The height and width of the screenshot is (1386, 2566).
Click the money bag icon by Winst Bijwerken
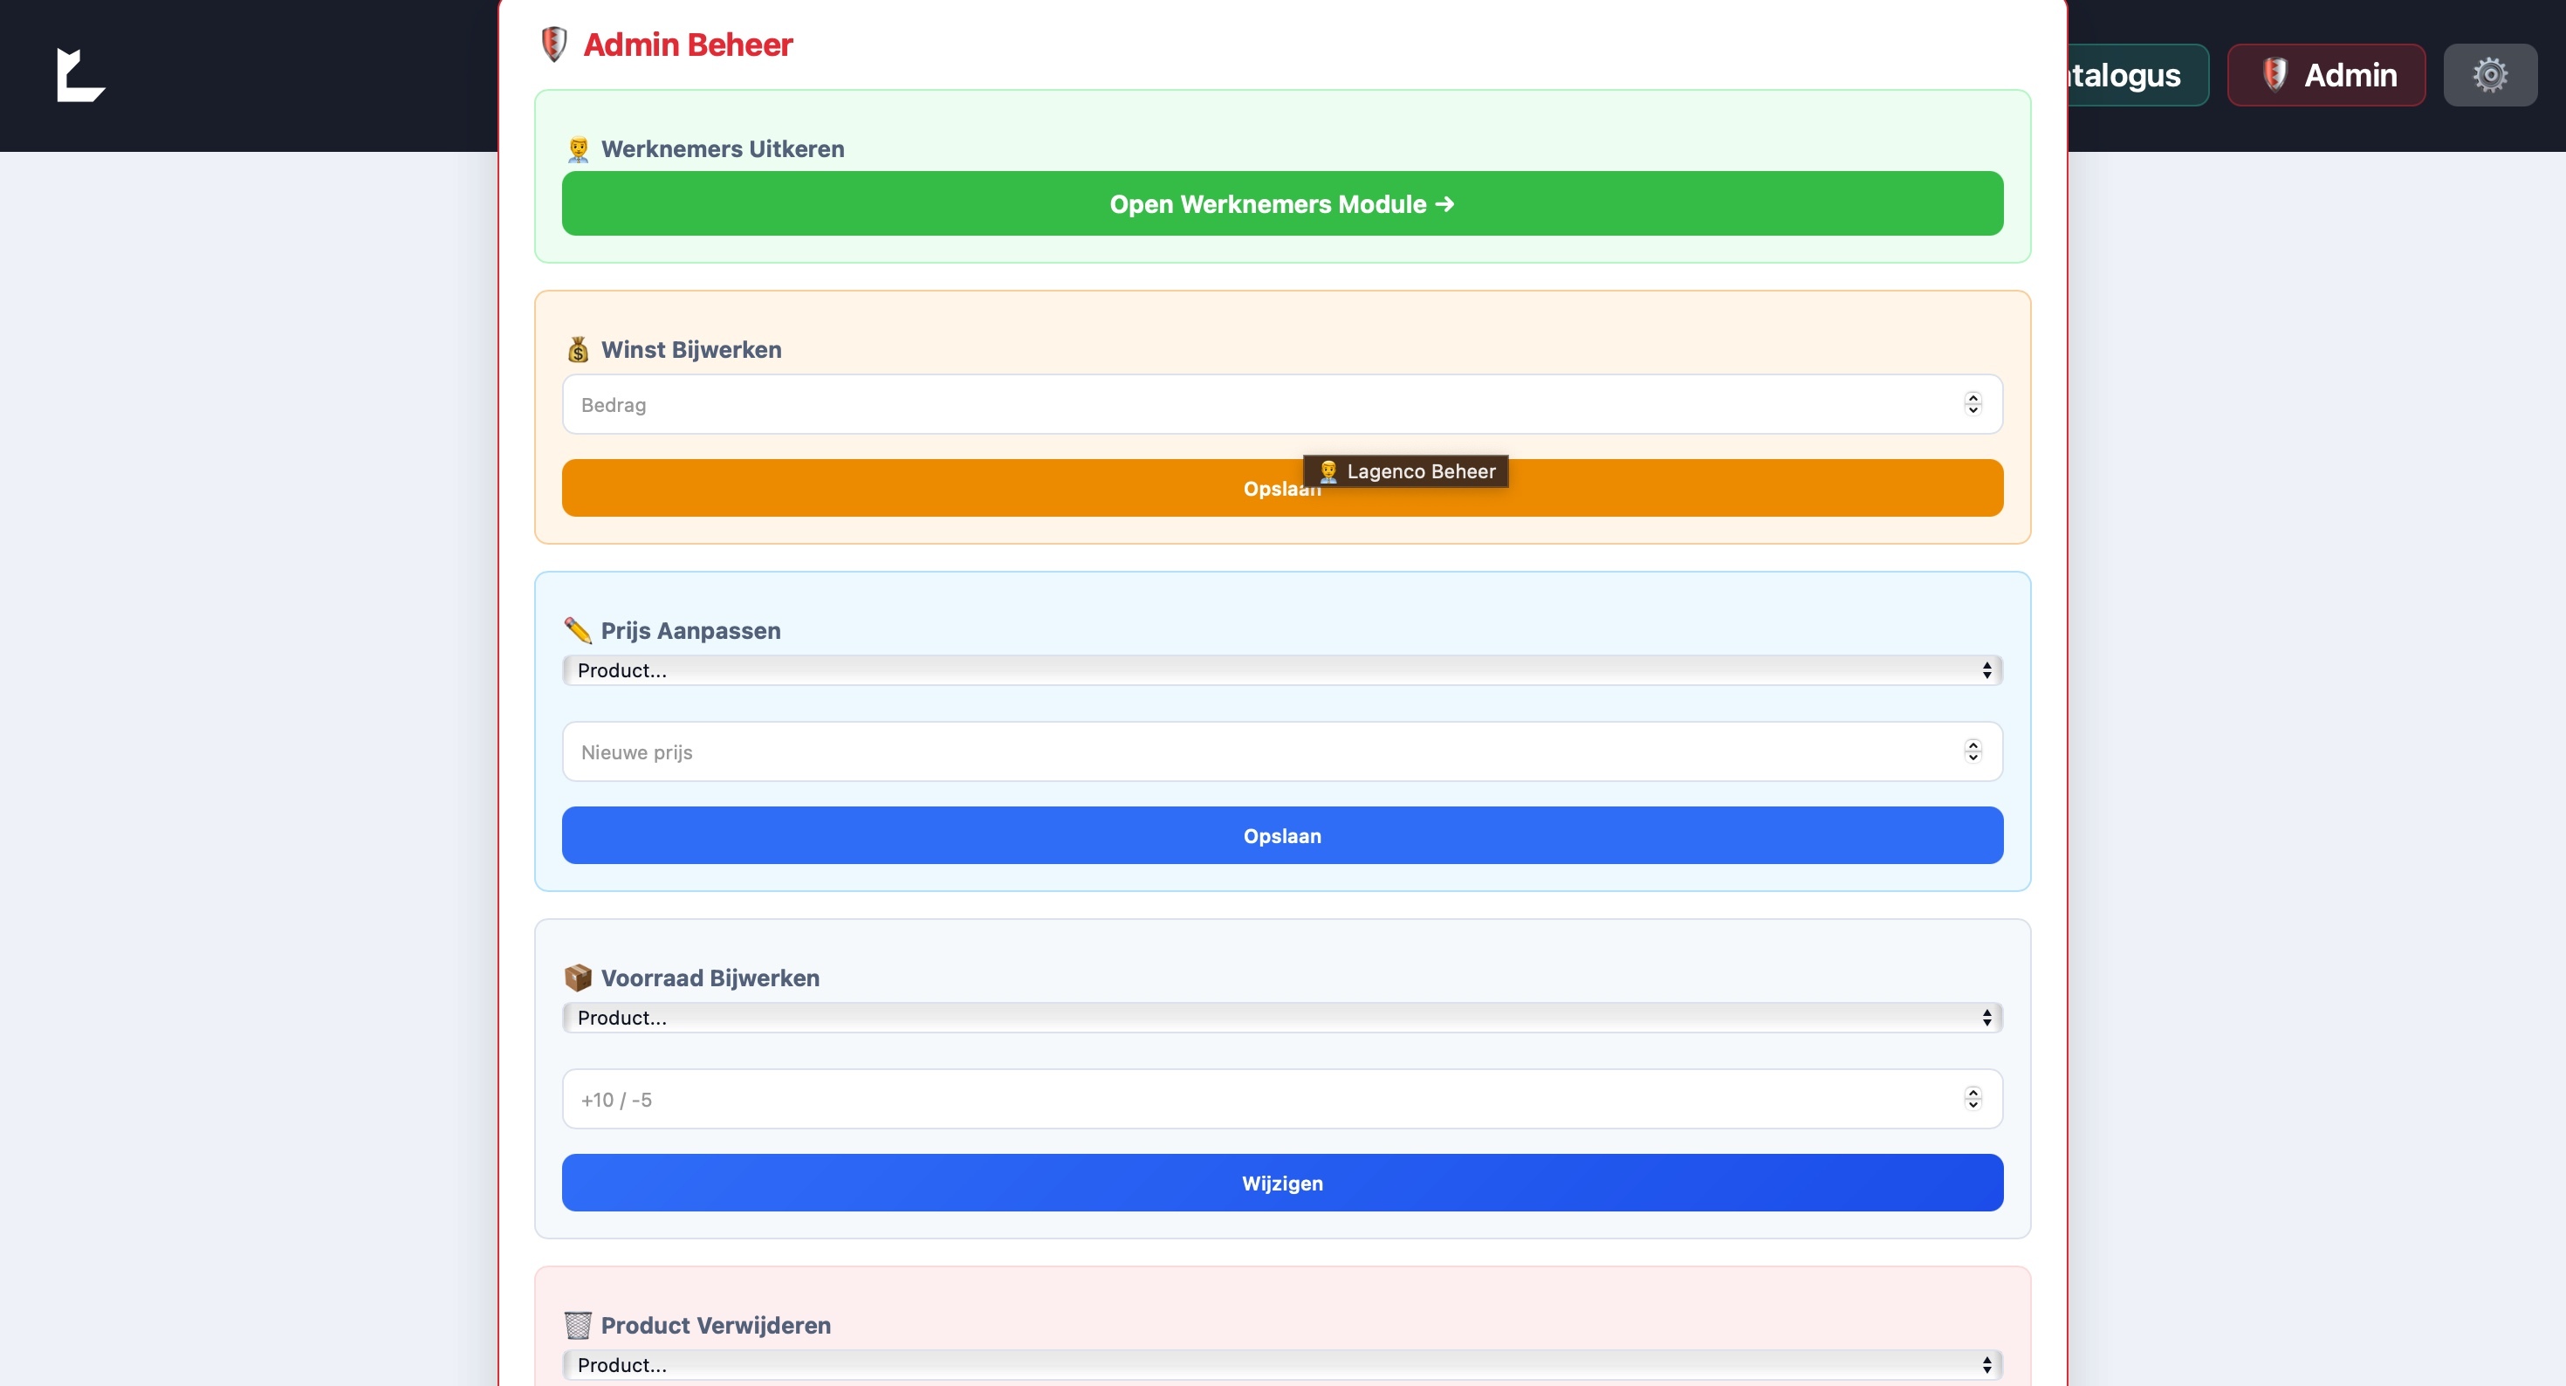coord(578,350)
